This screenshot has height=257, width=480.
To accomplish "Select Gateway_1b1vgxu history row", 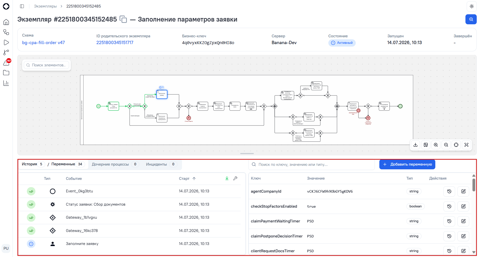I will coord(130,217).
